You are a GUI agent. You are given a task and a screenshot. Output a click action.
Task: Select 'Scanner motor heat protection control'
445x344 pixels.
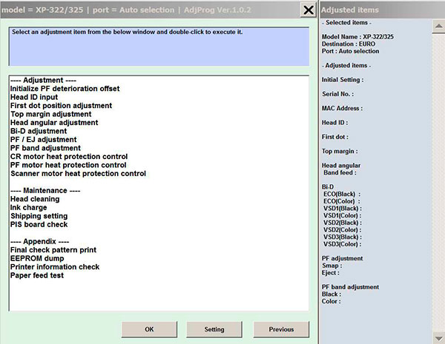click(79, 174)
